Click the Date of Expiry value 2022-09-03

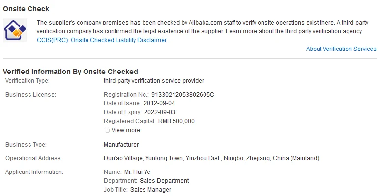tap(159, 112)
